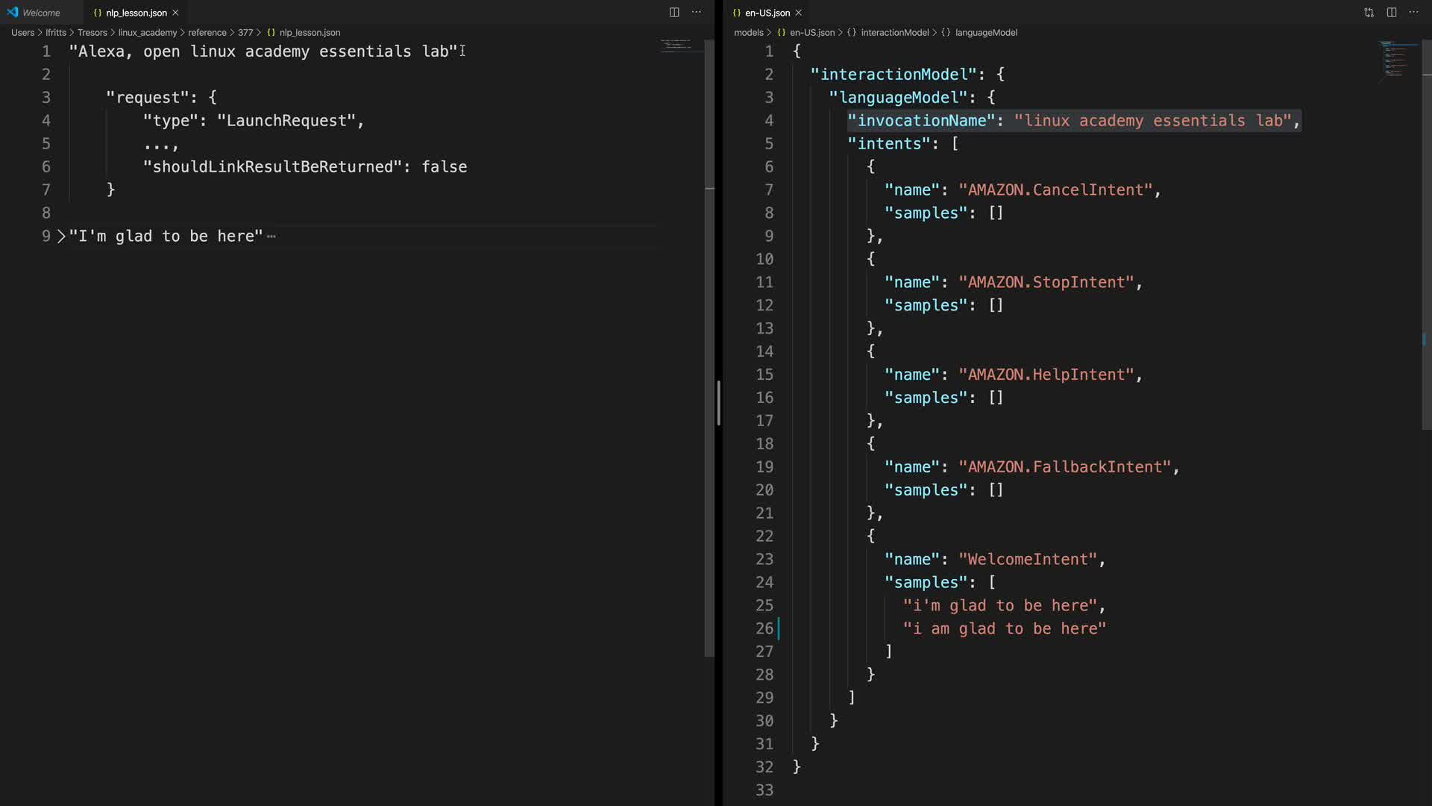Click the folded ellipsis after "I'm glad to be here"
This screenshot has height=806, width=1432.
point(271,237)
